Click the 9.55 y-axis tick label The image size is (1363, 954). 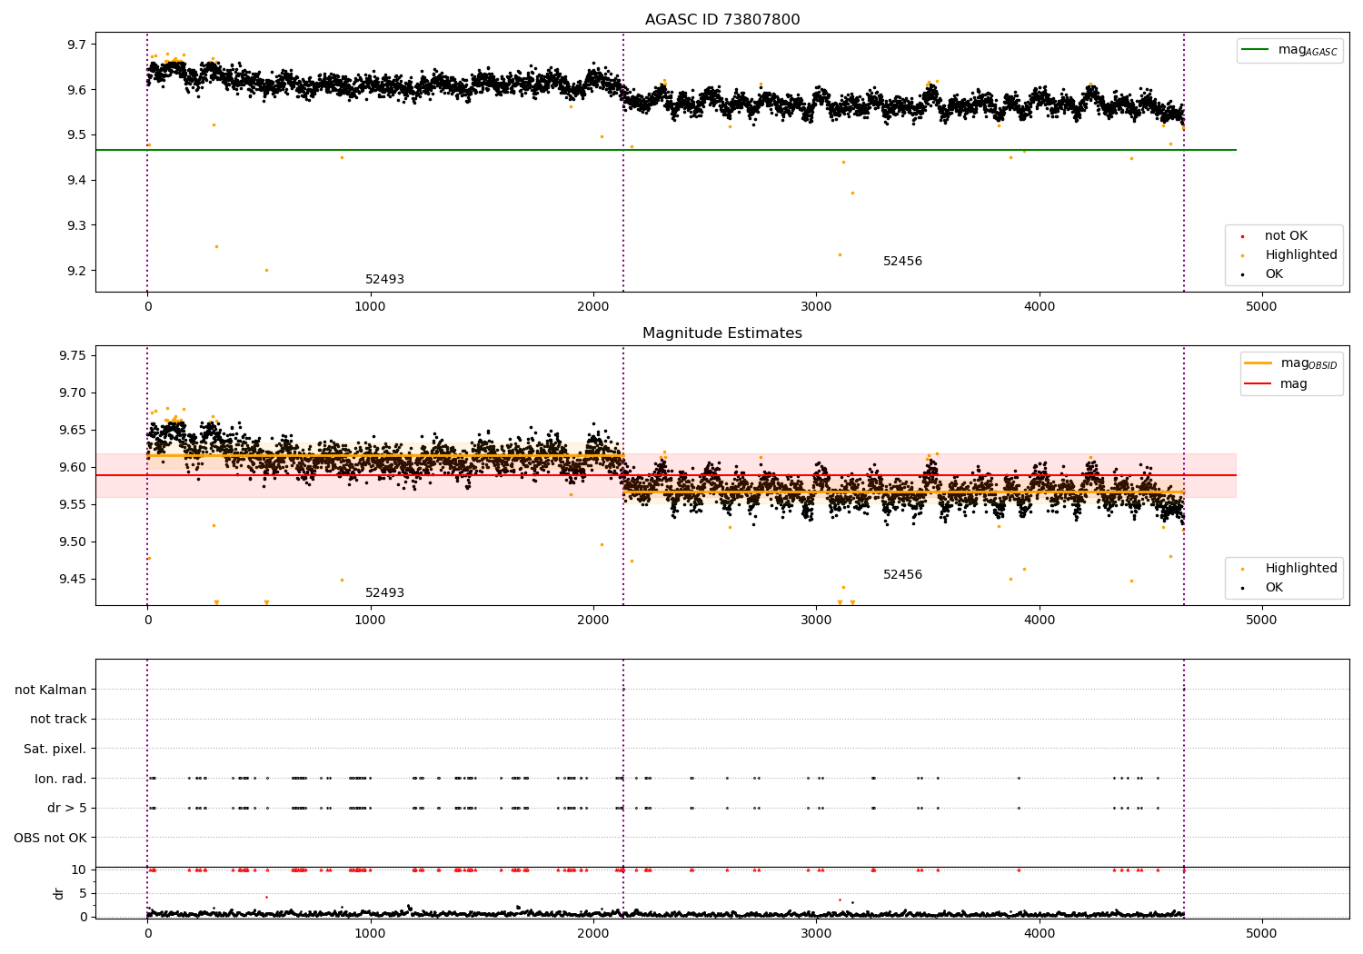tap(74, 504)
